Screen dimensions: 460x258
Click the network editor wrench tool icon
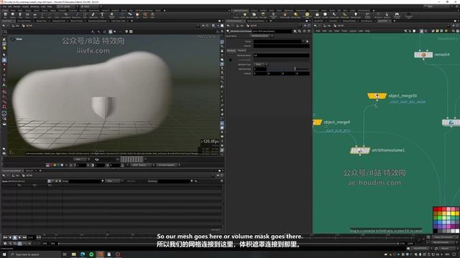(405, 31)
